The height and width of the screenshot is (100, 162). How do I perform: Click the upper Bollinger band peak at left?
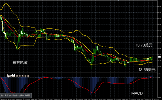click(x=6, y=4)
